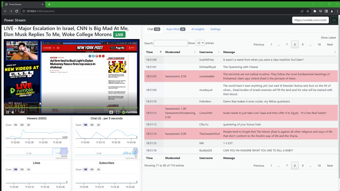Click the Highcharts.com credit under Viewers chart

(61, 158)
